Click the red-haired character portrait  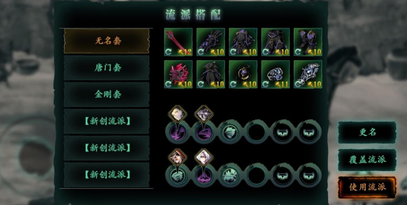177,157
